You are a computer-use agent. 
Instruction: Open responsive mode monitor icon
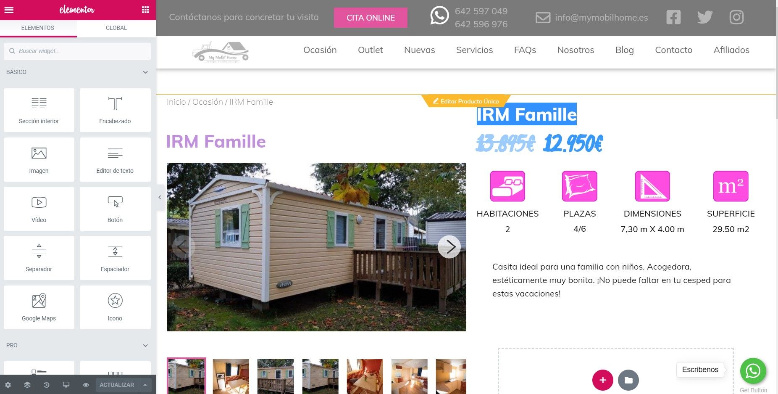point(66,385)
